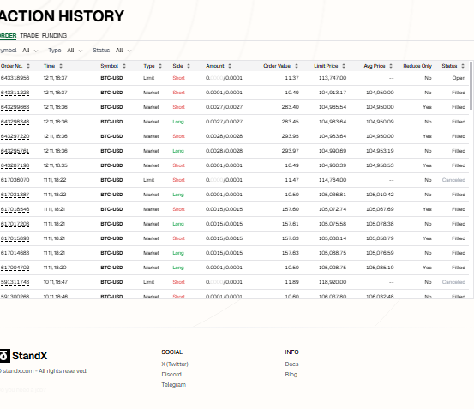
Task: Open order number 617004702
Action: (x=15, y=268)
